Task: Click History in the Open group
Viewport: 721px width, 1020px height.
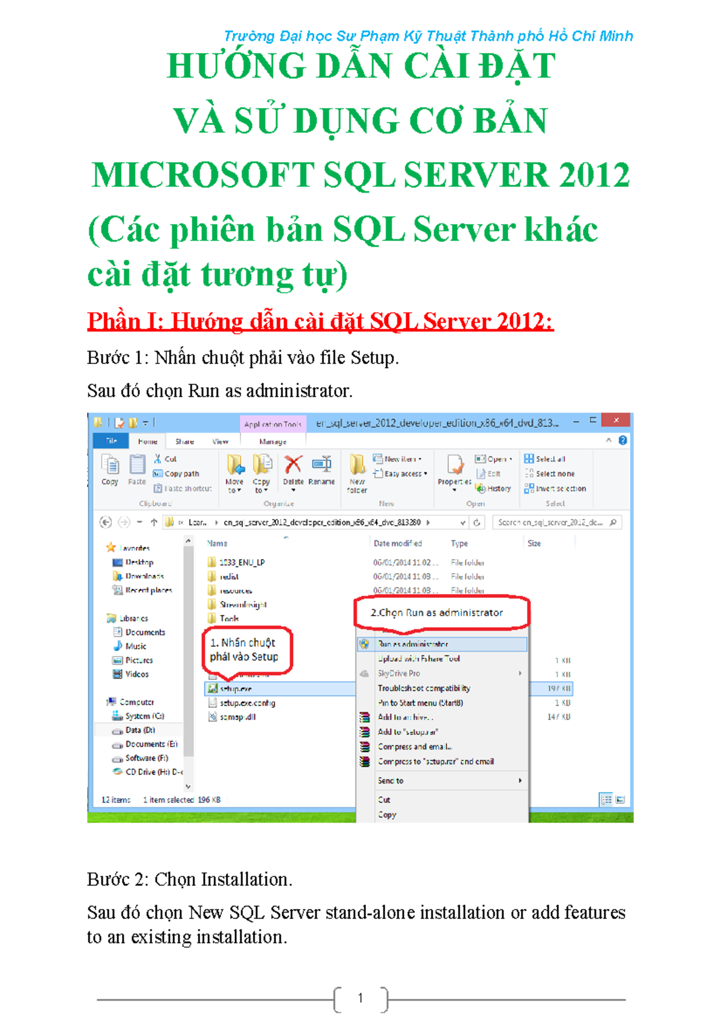Action: pos(493,488)
